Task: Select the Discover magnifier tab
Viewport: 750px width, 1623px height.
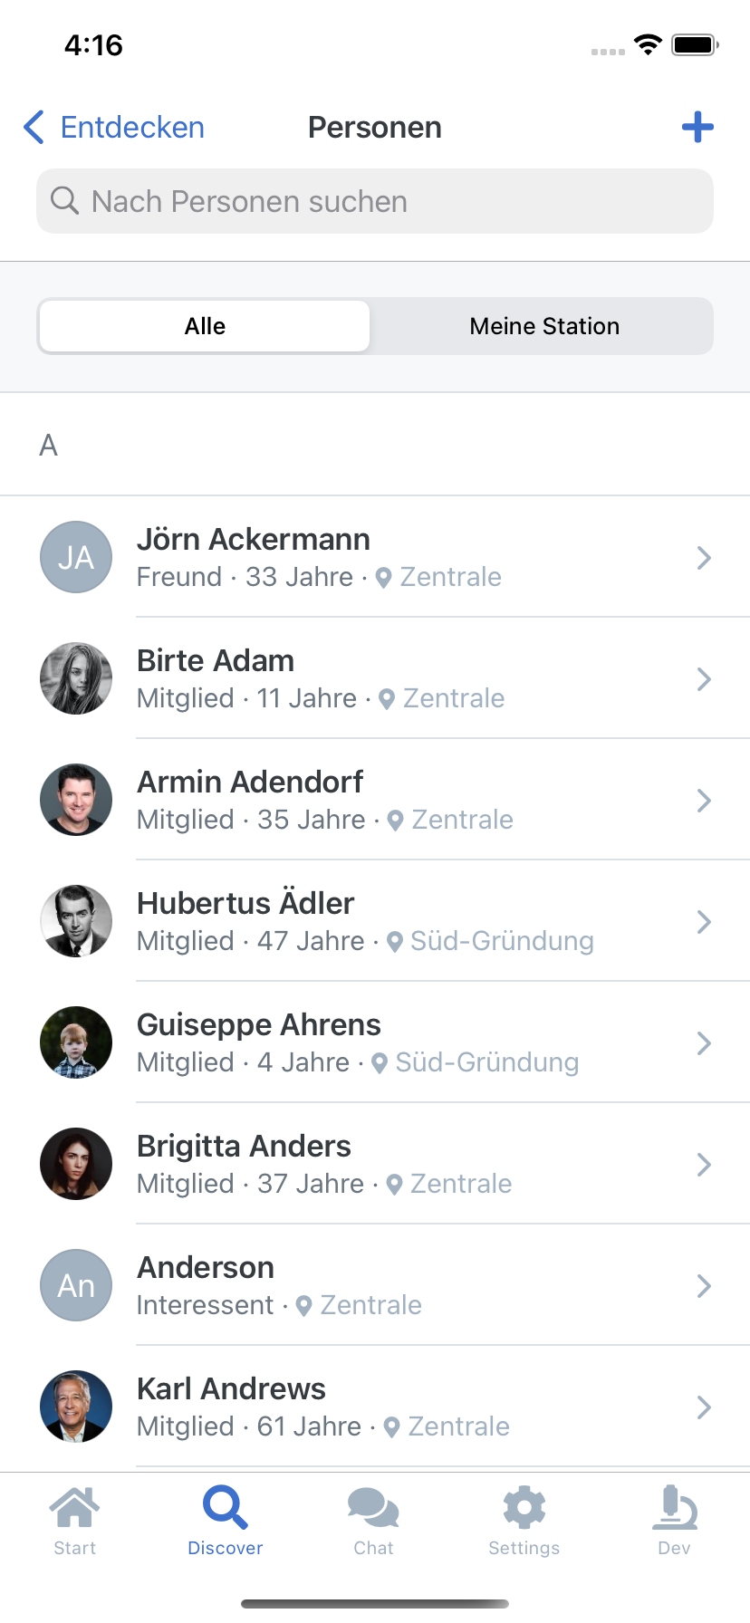Action: pos(226,1522)
